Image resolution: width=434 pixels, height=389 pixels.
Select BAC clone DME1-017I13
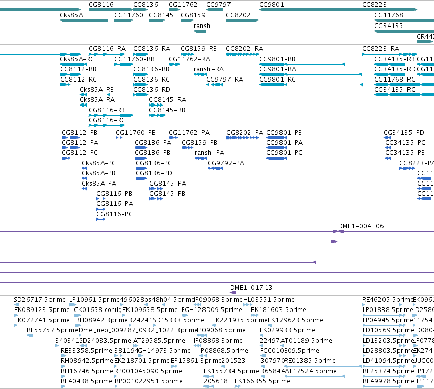(251, 288)
